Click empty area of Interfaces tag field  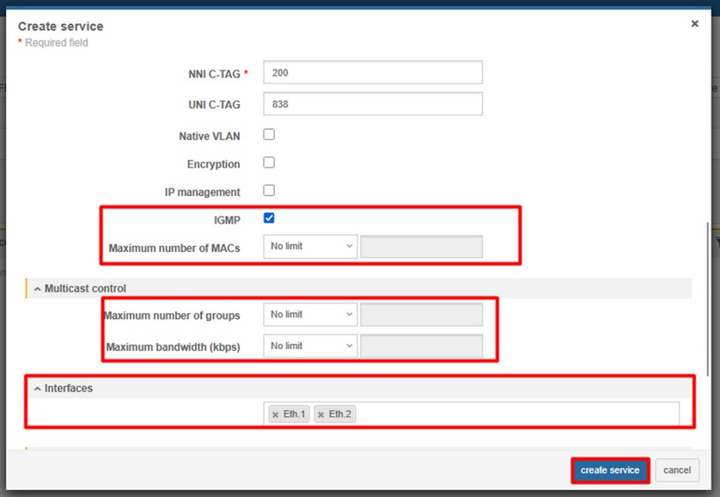coord(516,414)
